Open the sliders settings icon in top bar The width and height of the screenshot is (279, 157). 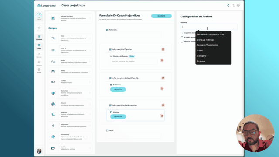234,5
